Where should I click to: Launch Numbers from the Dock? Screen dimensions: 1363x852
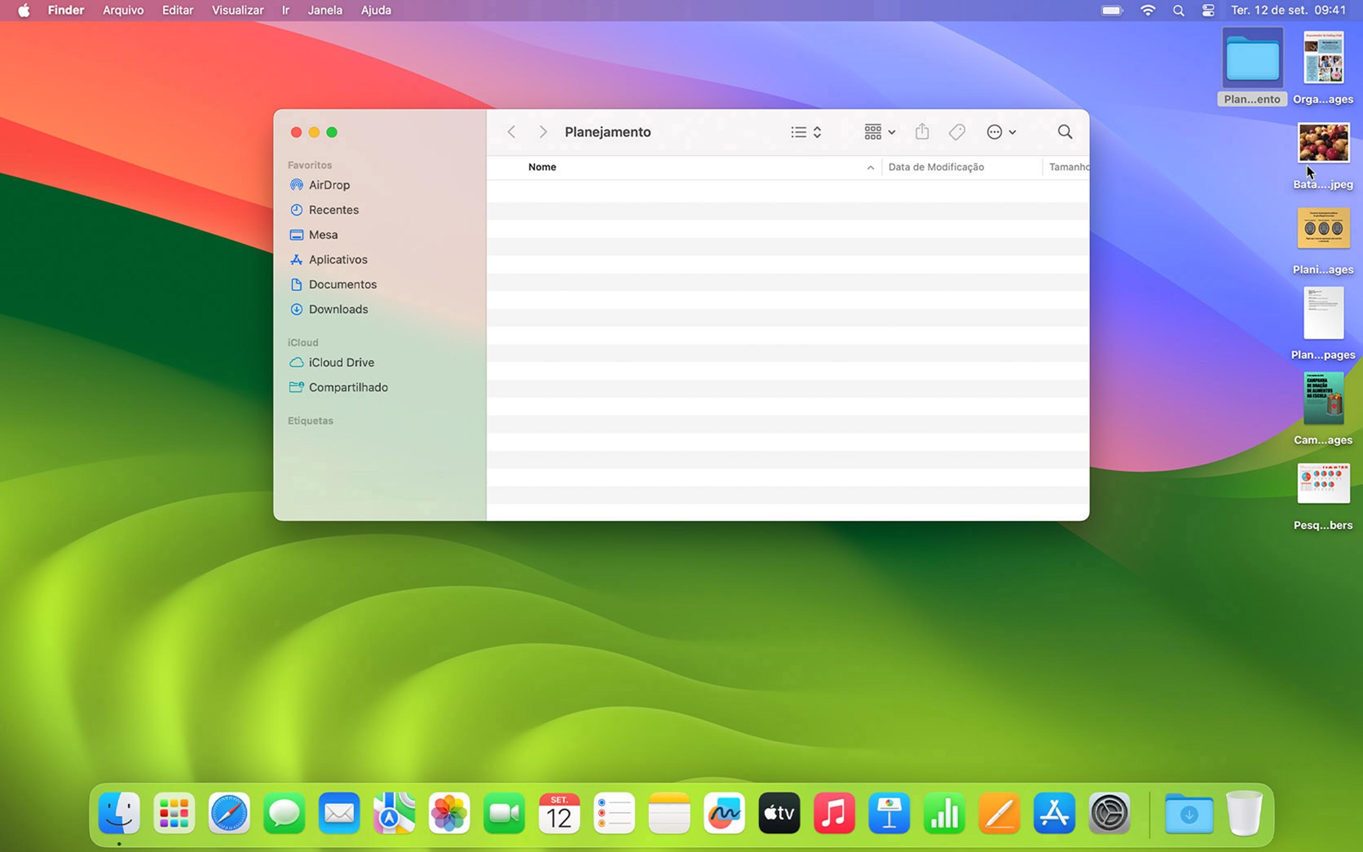coord(944,813)
